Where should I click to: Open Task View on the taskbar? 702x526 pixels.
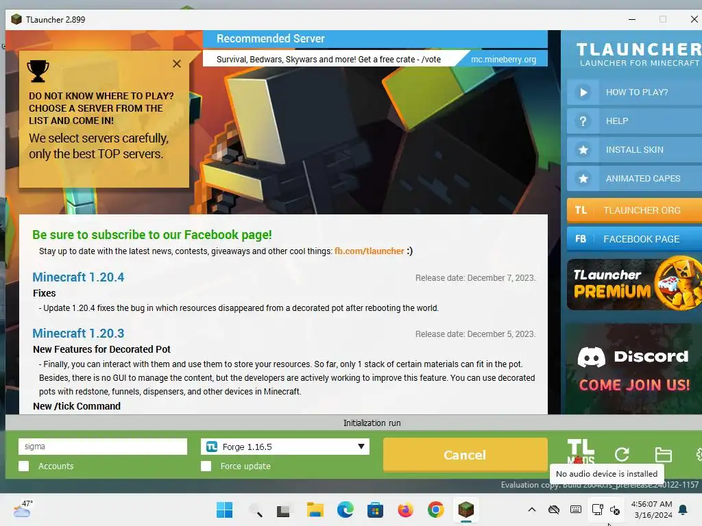point(283,510)
